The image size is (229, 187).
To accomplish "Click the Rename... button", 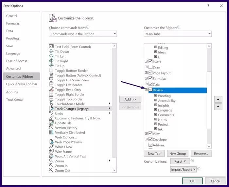I will click(201, 154).
